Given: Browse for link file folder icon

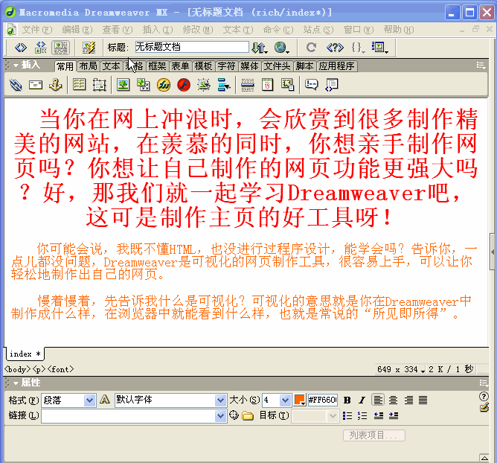Looking at the screenshot, I should point(248,416).
